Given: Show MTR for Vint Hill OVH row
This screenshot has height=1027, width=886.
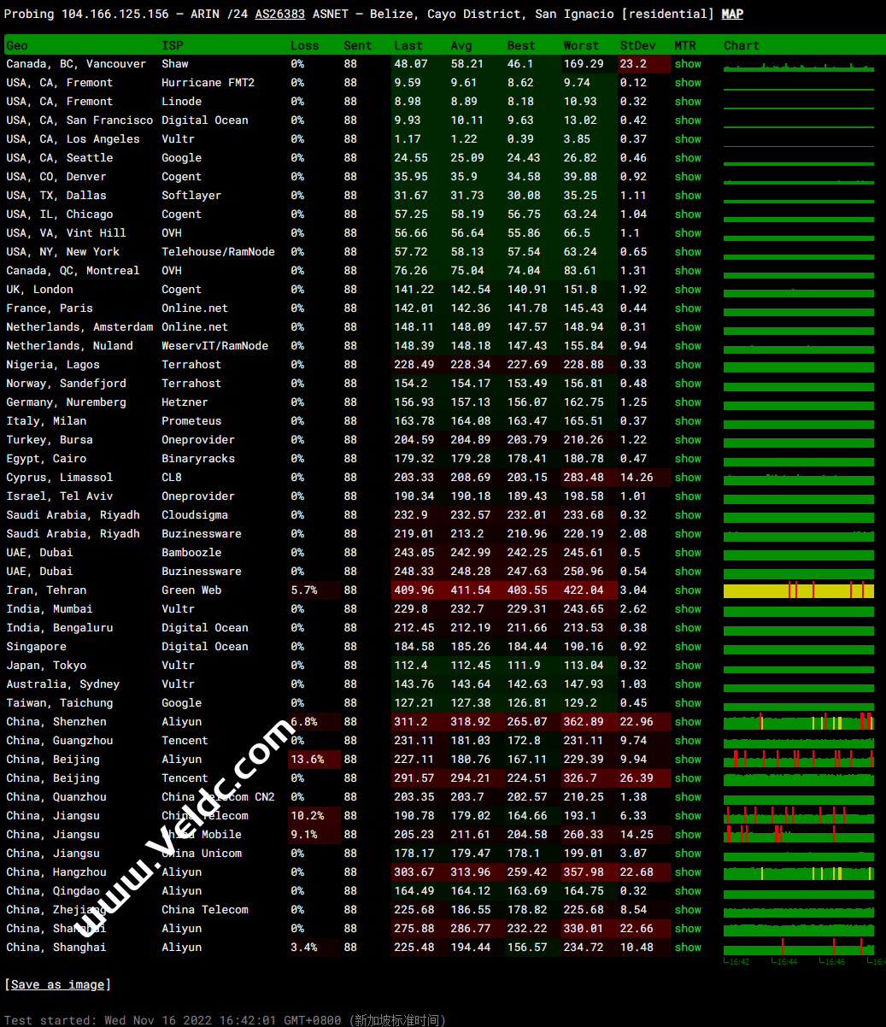Looking at the screenshot, I should pyautogui.click(x=688, y=233).
